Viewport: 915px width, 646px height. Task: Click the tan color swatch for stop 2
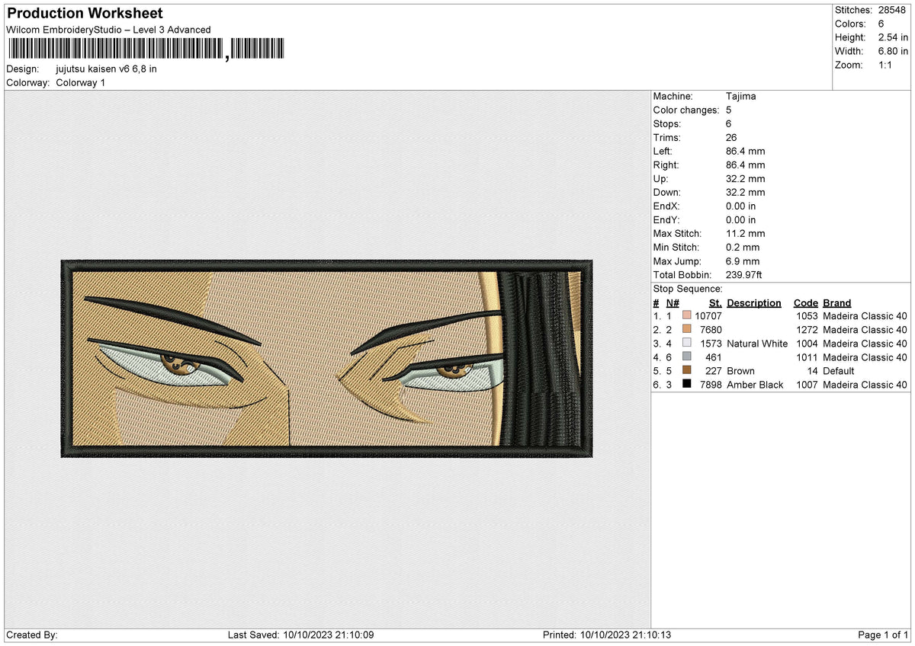point(687,330)
